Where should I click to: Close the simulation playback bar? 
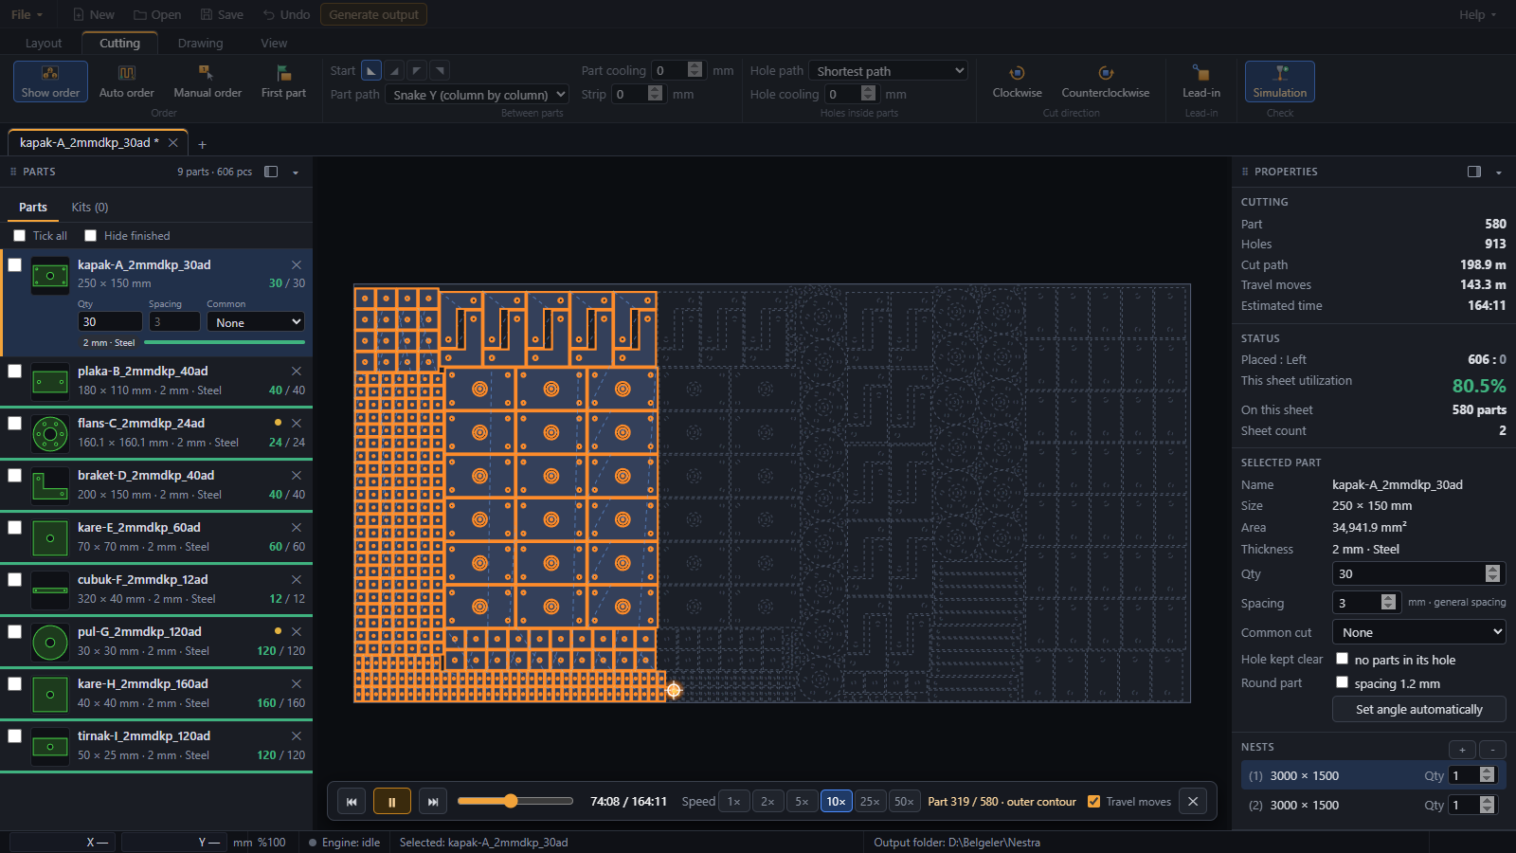tap(1193, 802)
